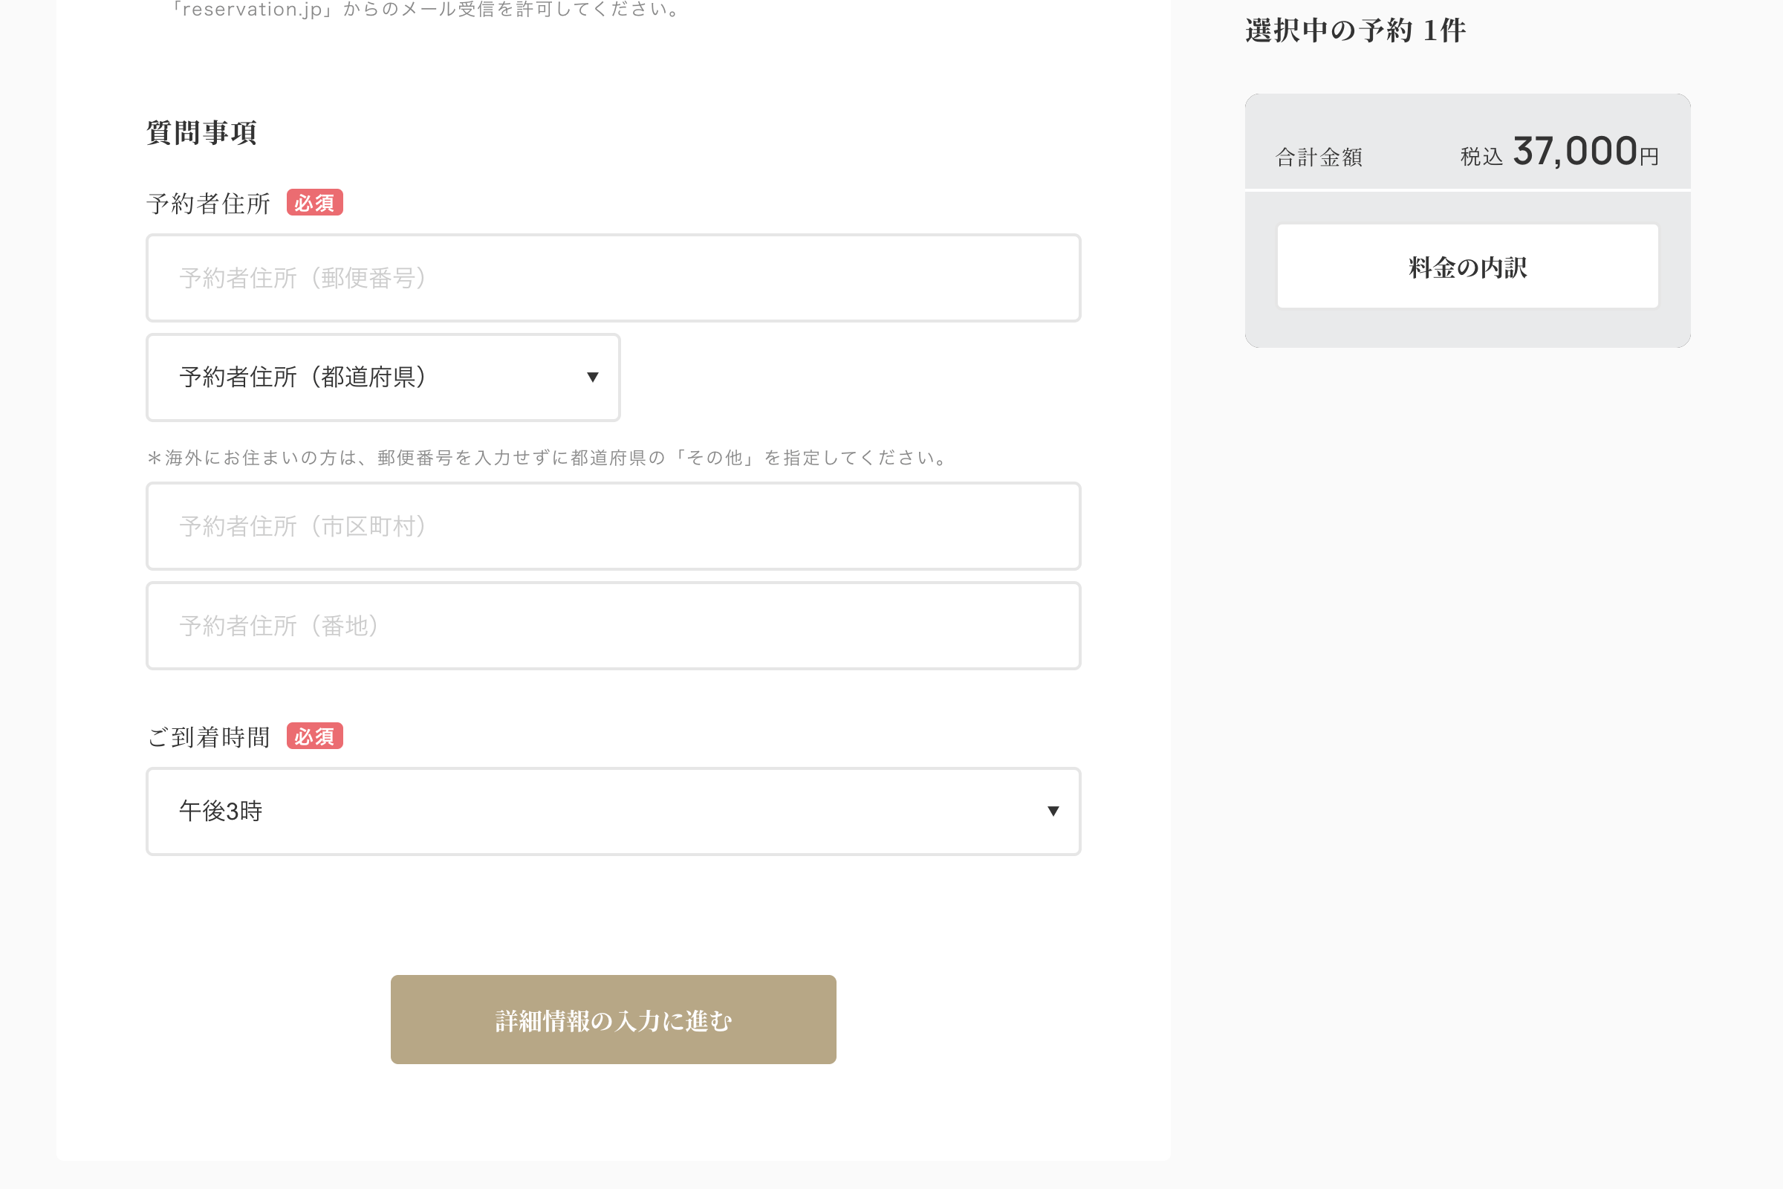Image resolution: width=1783 pixels, height=1189 pixels.
Task: Click the prefecture selector's disclosure triangle
Action: pos(592,377)
